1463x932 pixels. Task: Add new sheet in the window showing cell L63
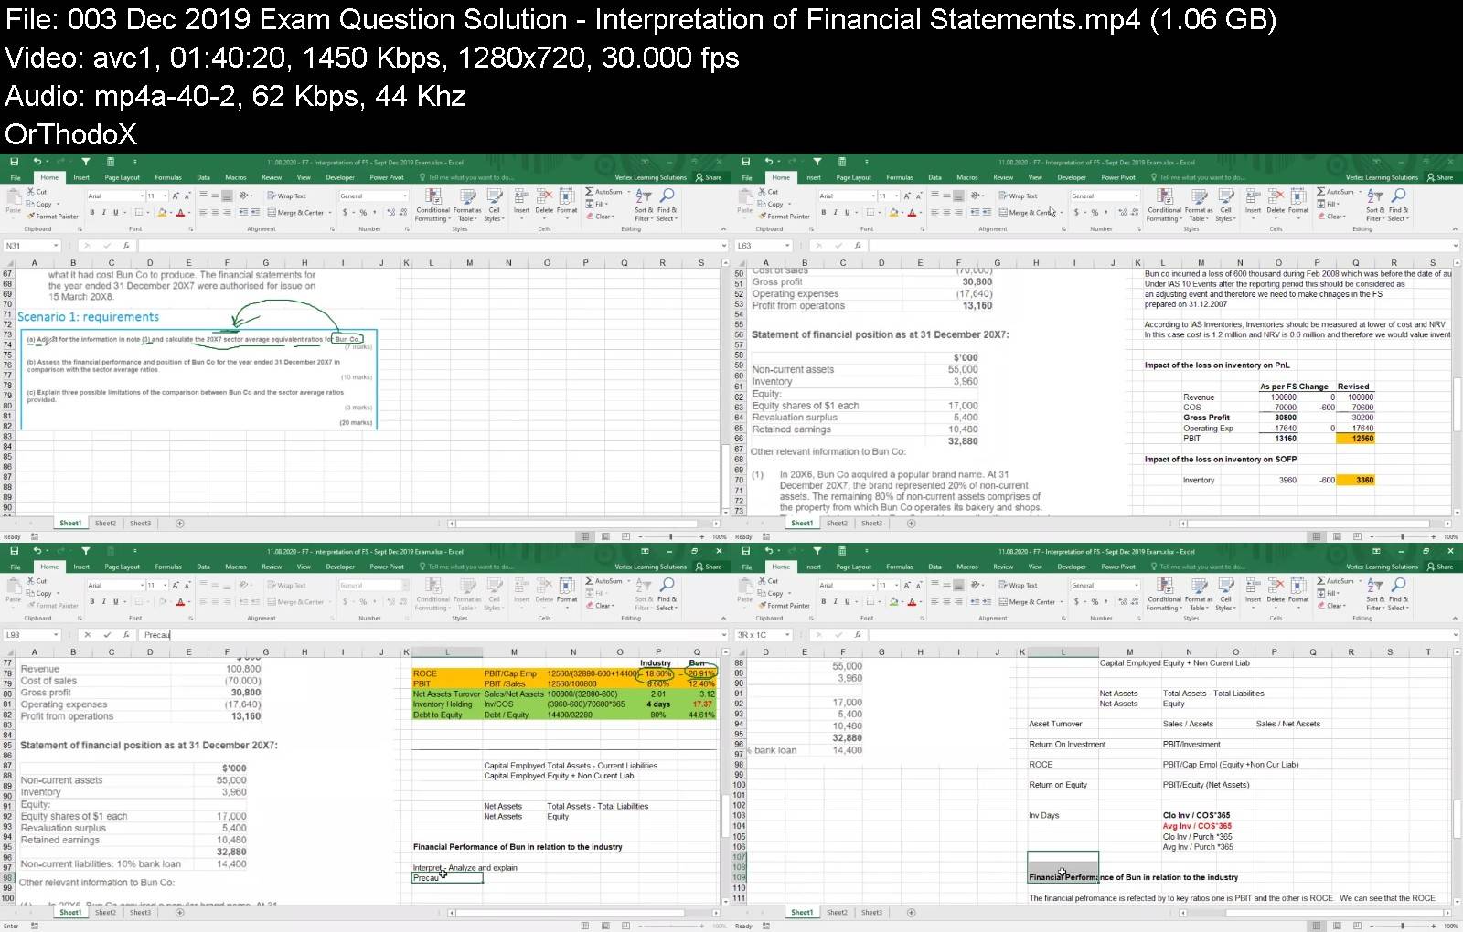pyautogui.click(x=911, y=524)
